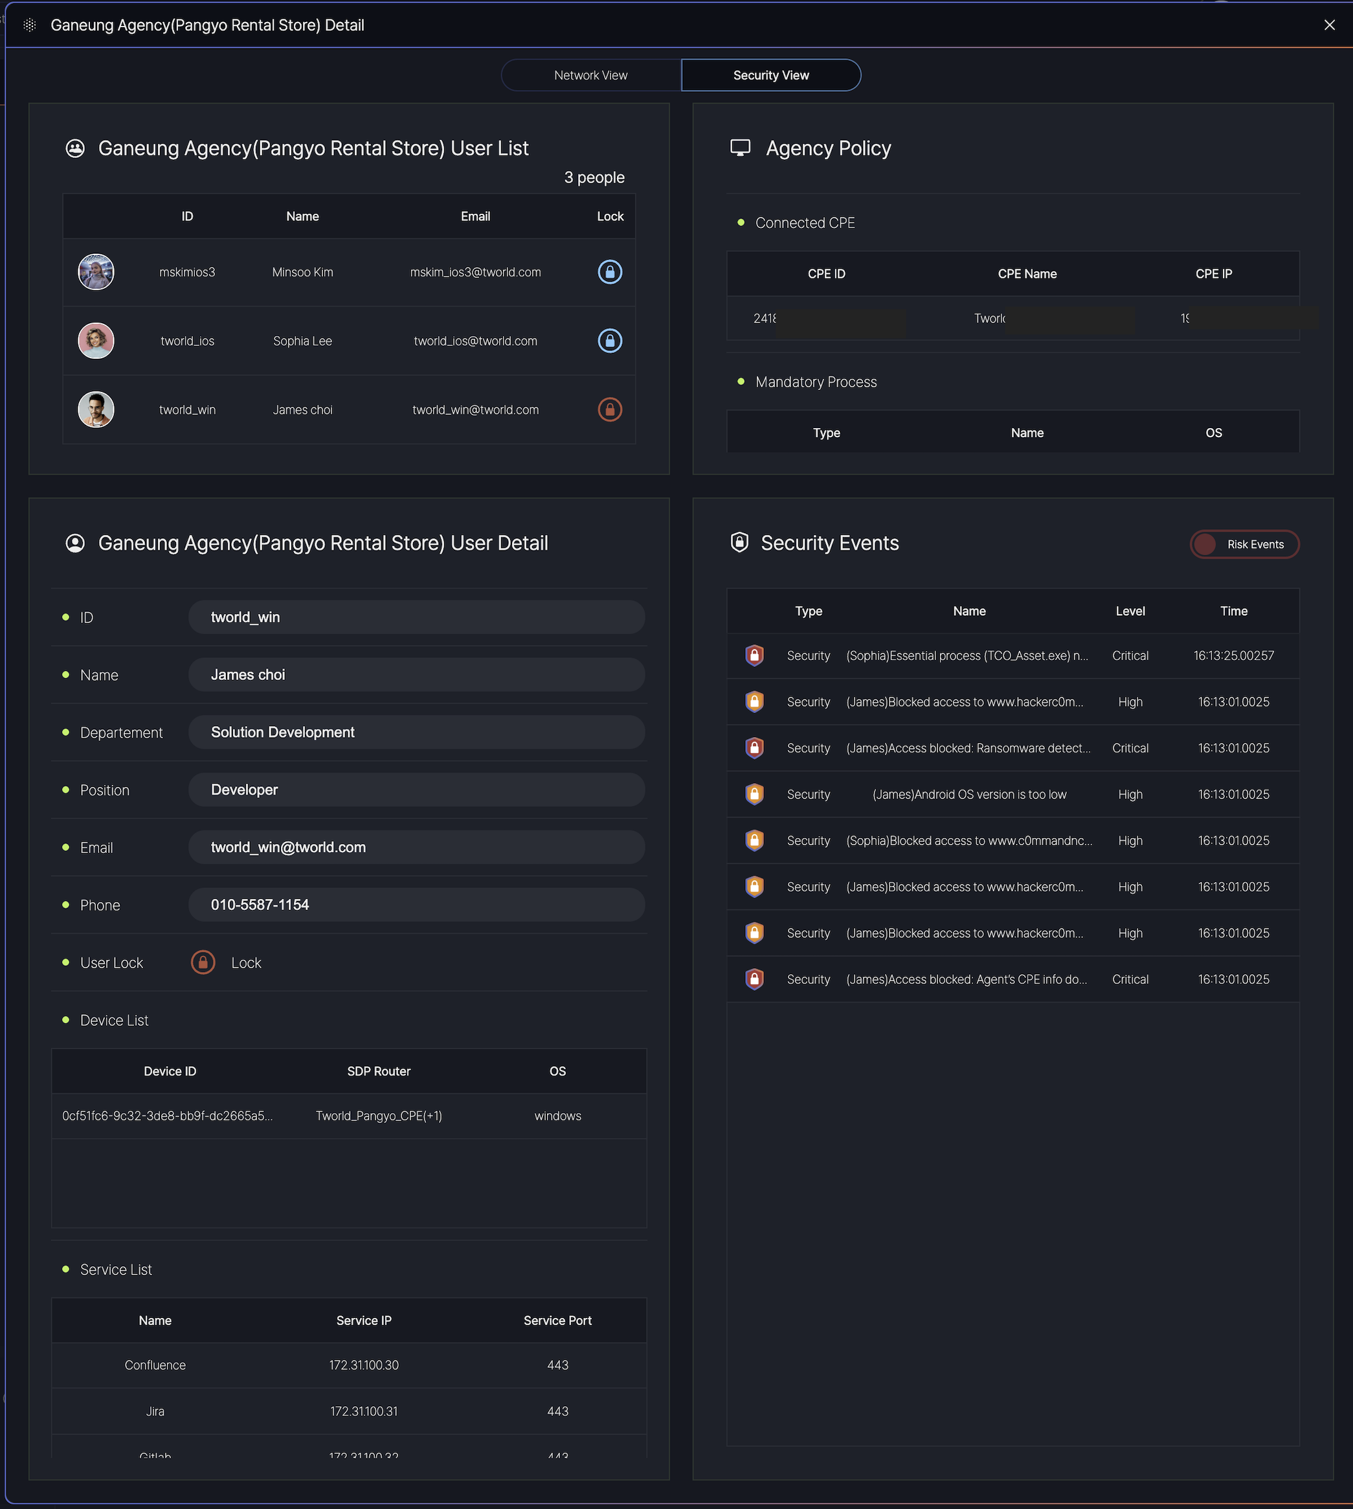This screenshot has height=1509, width=1353.
Task: Click James choi's profile avatar
Action: [96, 409]
